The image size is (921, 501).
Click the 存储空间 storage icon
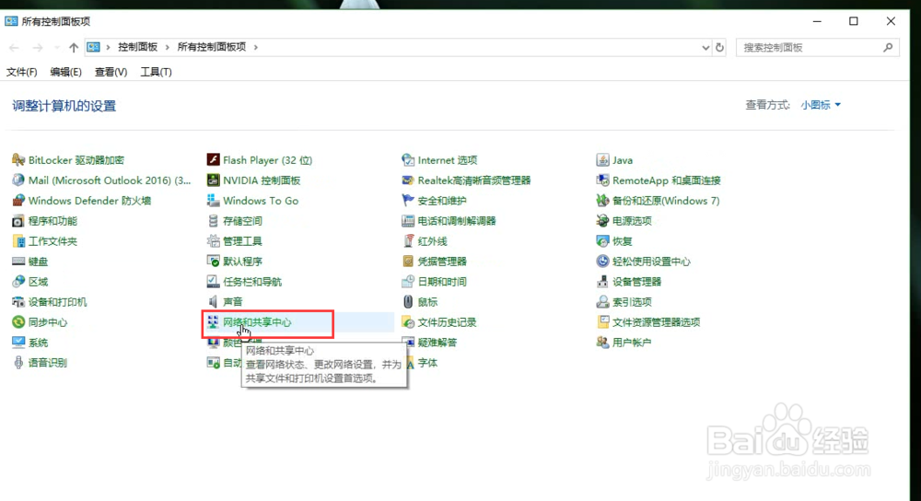[214, 221]
